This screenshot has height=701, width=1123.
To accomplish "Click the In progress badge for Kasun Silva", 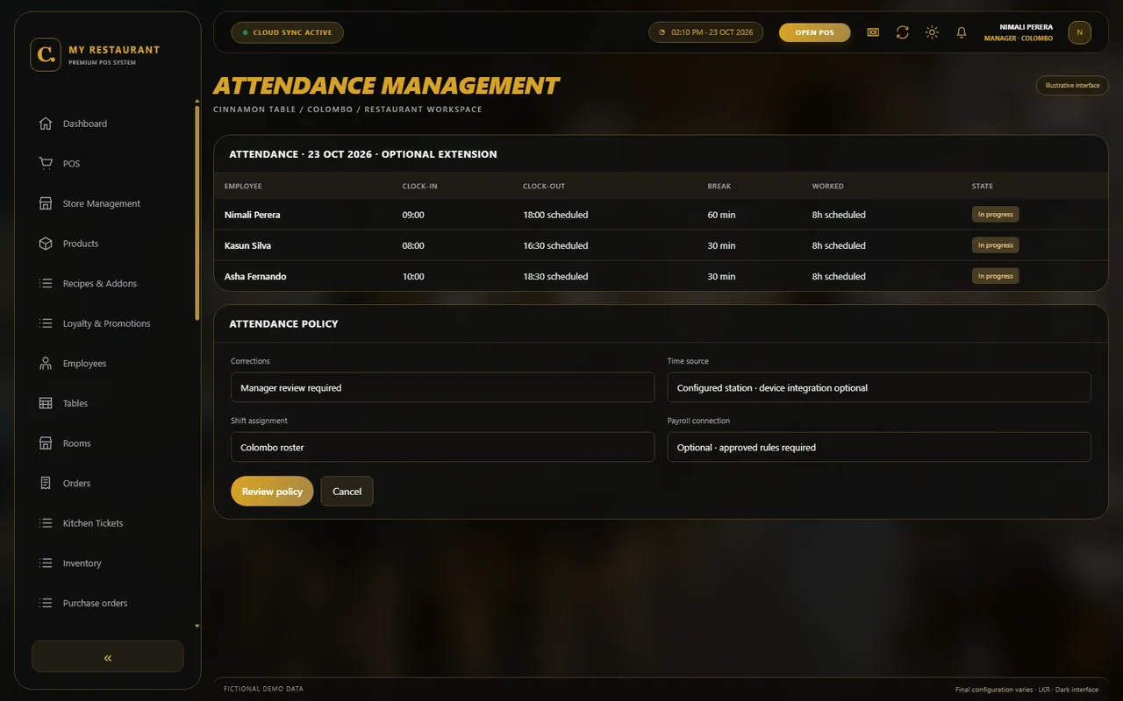I will (995, 245).
